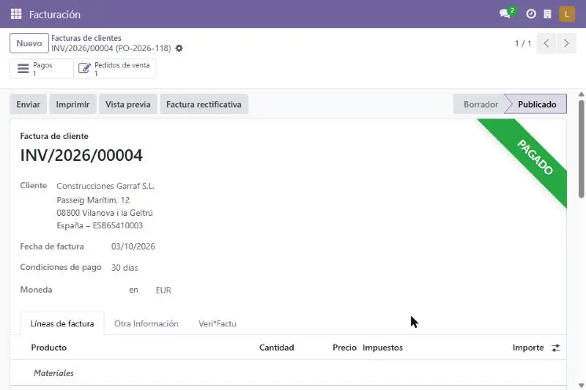Open the company building icon
The width and height of the screenshot is (586, 390).
coord(547,14)
